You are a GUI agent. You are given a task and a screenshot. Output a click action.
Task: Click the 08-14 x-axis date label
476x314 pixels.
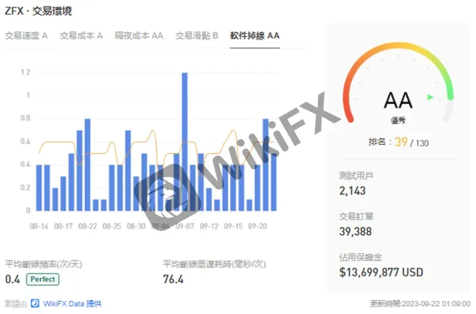(x=39, y=226)
